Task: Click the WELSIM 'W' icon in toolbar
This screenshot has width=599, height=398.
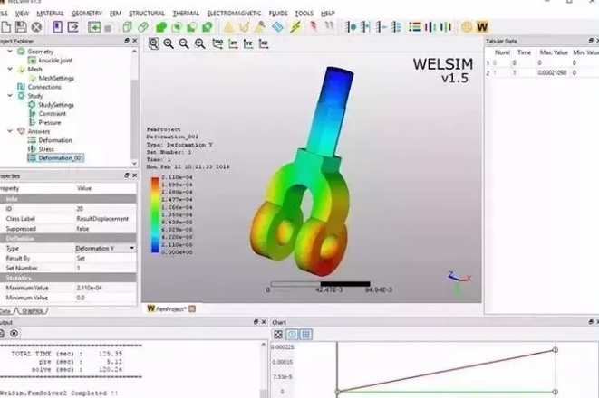Action: click(x=481, y=27)
